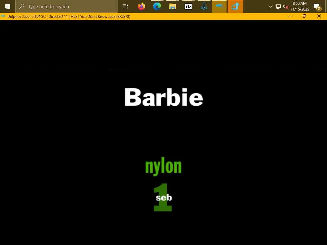Launch Firefox from the taskbar

click(x=141, y=6)
